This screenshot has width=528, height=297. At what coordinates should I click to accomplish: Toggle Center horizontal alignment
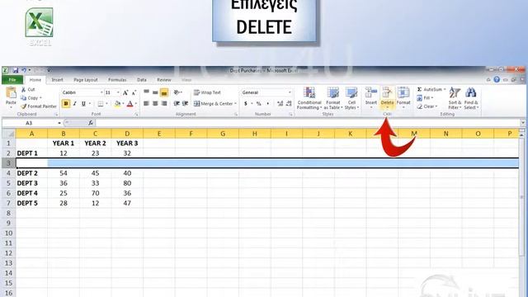[155, 104]
